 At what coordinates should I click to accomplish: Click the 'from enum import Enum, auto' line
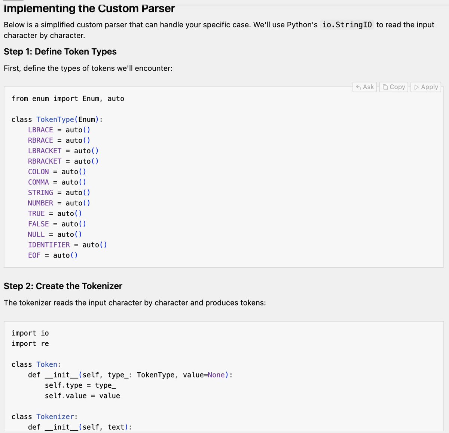pos(68,99)
